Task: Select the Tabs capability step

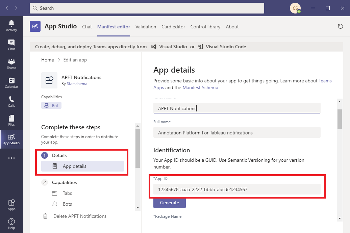Action: pos(67,193)
